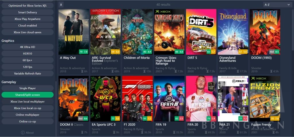Screen dimensions: 294x137
Task: Open the A-Z sort dropdown
Action: click(x=278, y=5)
